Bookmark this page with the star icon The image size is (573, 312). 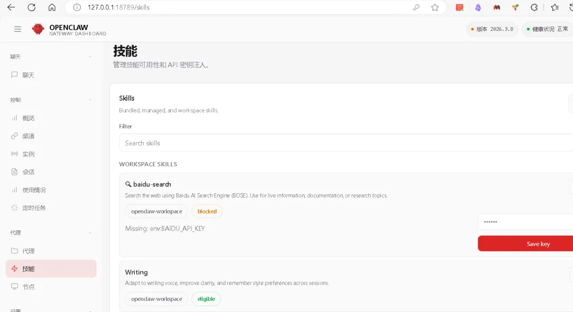point(435,7)
